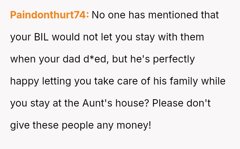The height and width of the screenshot is (149, 240).
Task: Click the word "money!" at the end
Action: pyautogui.click(x=134, y=125)
